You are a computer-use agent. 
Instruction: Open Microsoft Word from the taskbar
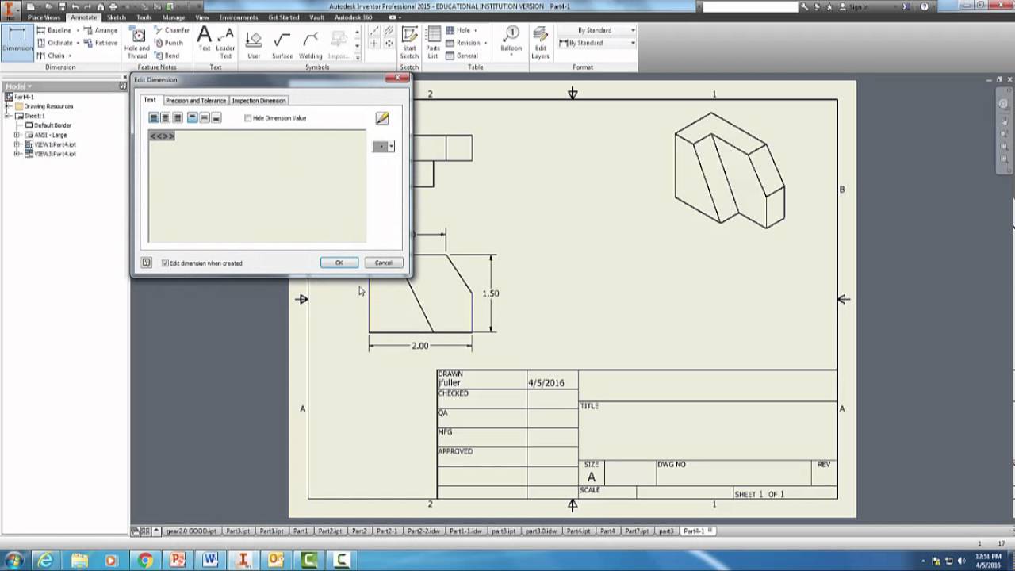pyautogui.click(x=210, y=560)
